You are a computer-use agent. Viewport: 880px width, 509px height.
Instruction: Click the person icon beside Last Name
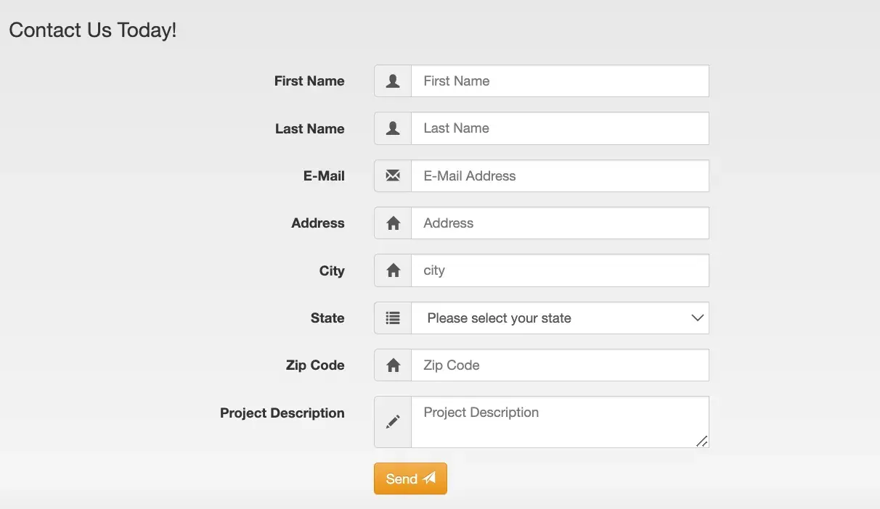pos(393,128)
